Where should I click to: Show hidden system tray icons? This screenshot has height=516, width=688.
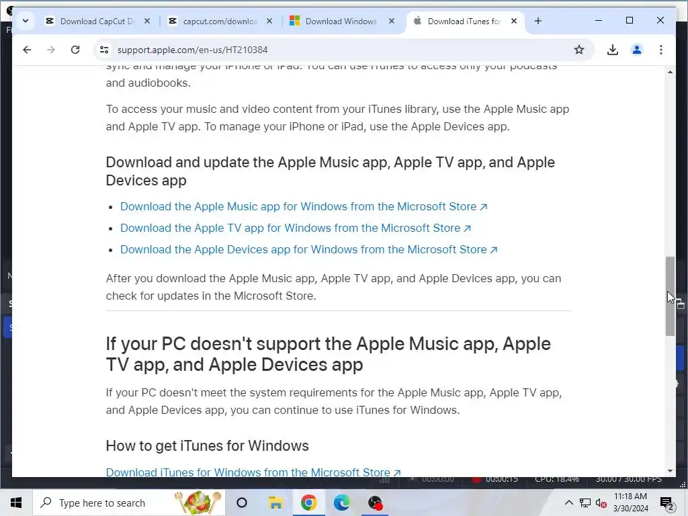[x=568, y=503]
